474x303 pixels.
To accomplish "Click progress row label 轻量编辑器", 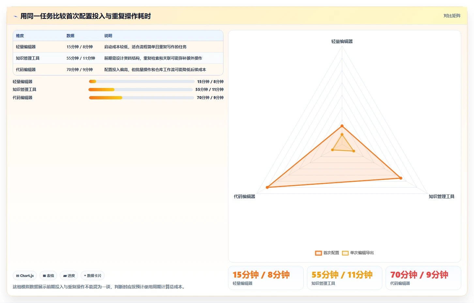I will (23, 82).
